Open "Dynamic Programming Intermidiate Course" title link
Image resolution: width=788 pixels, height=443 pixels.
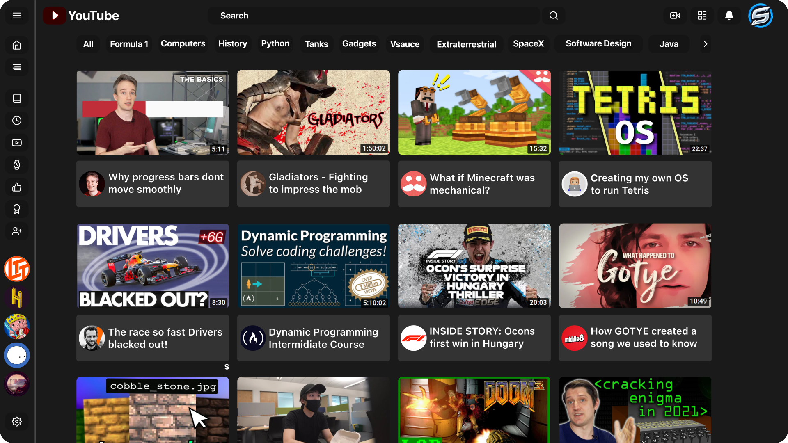(x=323, y=338)
